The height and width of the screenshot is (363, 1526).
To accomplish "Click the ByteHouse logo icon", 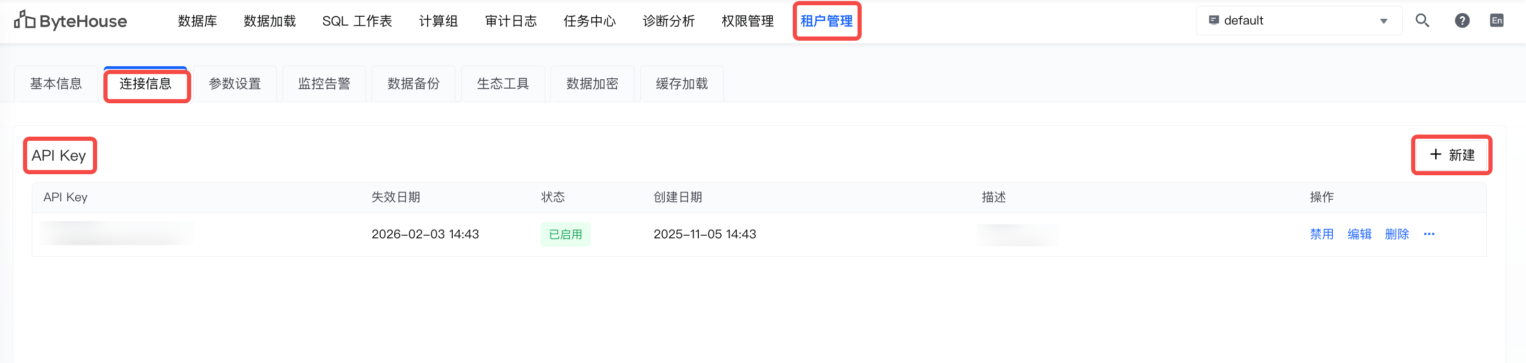I will pyautogui.click(x=25, y=20).
